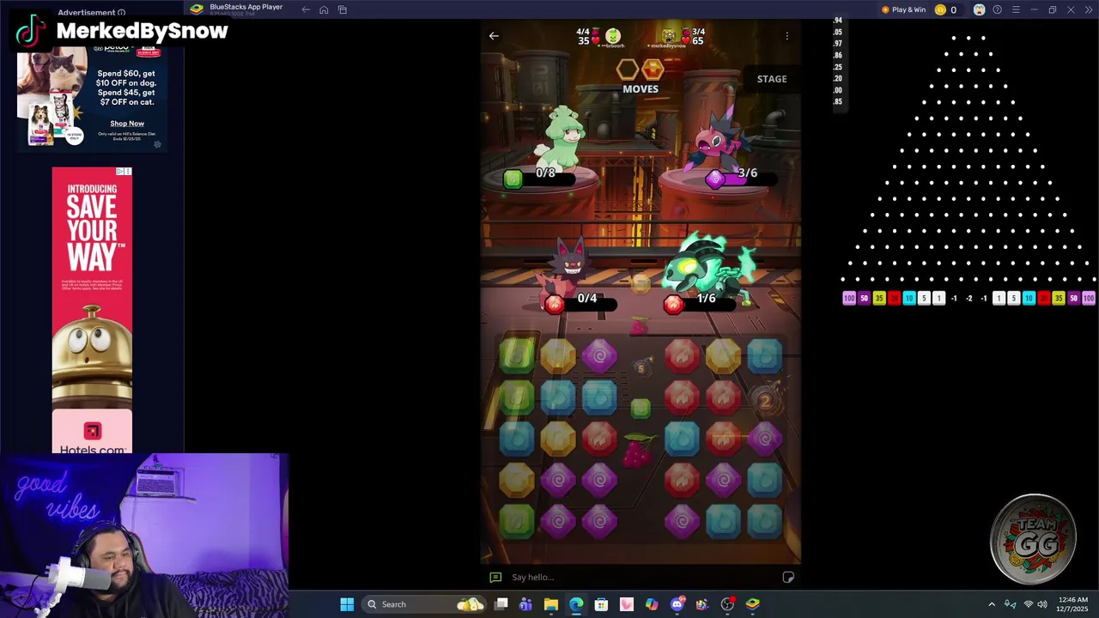The width and height of the screenshot is (1099, 618).
Task: Open BlueStacks home screen icon
Action: pyautogui.click(x=324, y=9)
